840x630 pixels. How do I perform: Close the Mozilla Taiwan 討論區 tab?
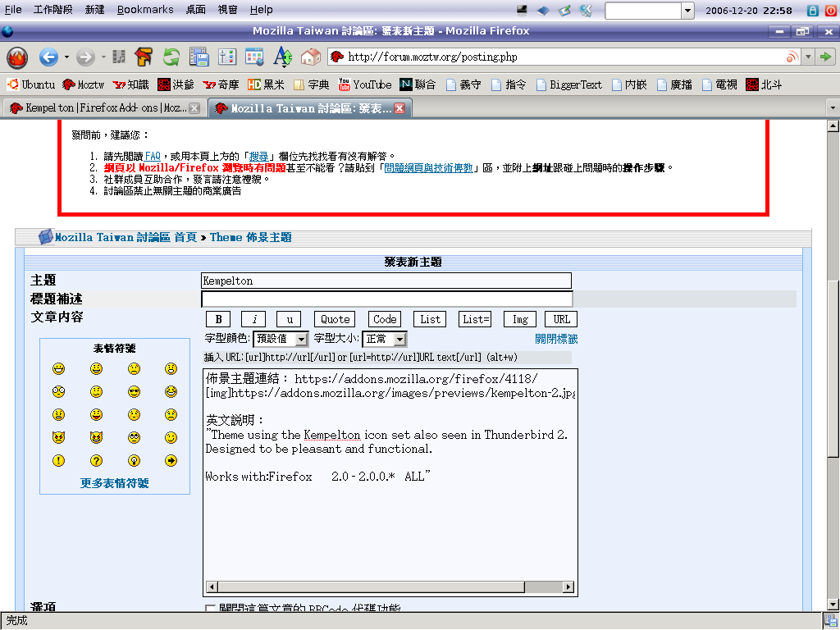[399, 108]
